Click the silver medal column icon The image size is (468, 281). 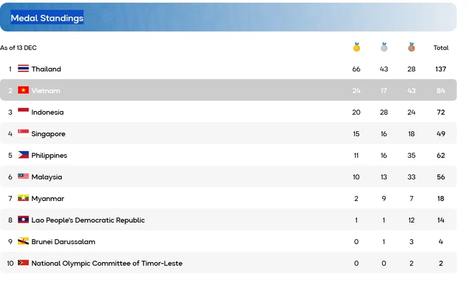click(x=384, y=47)
